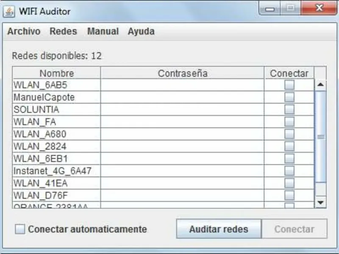Check Conectar box for ManuelCapote

click(289, 97)
